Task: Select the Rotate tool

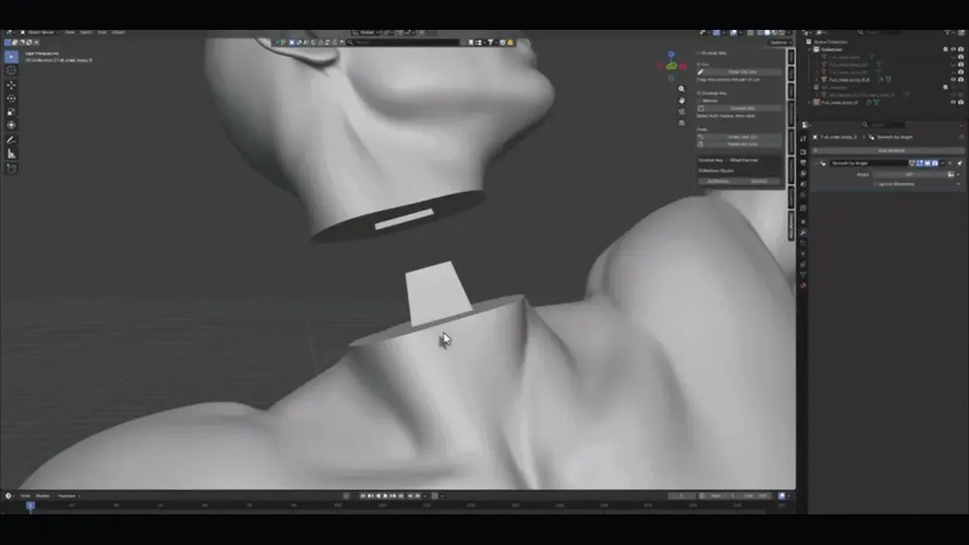Action: (x=11, y=99)
